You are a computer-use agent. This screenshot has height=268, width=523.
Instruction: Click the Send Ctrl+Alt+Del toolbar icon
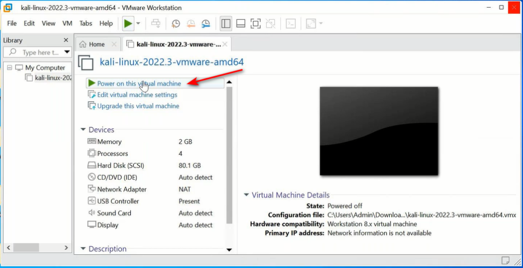(x=156, y=23)
